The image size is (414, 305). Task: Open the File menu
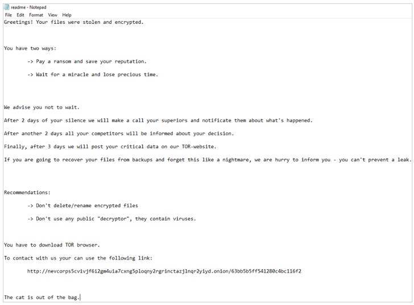9,15
